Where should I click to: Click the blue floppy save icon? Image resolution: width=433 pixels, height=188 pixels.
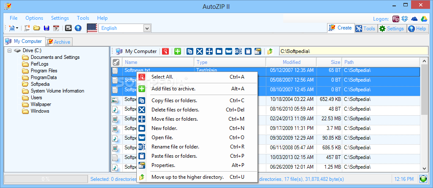[46, 28]
